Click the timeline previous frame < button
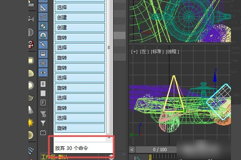The image size is (241, 160). 132,150
